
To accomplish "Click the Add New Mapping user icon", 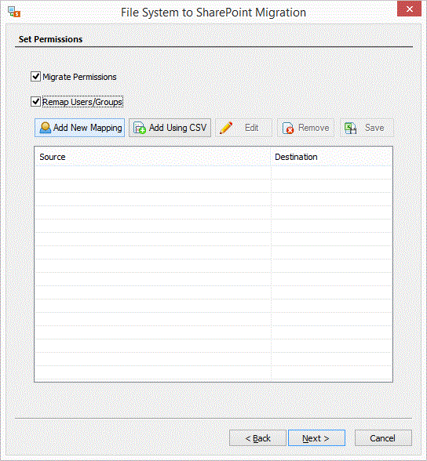I will pos(46,128).
